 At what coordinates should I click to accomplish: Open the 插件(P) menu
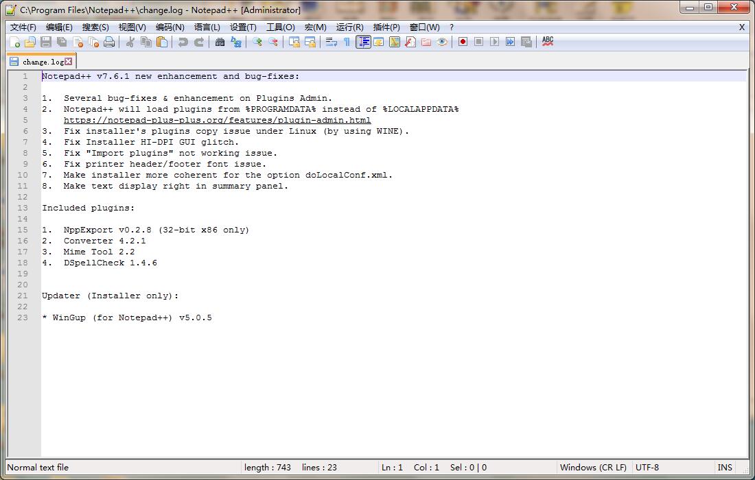(x=386, y=27)
